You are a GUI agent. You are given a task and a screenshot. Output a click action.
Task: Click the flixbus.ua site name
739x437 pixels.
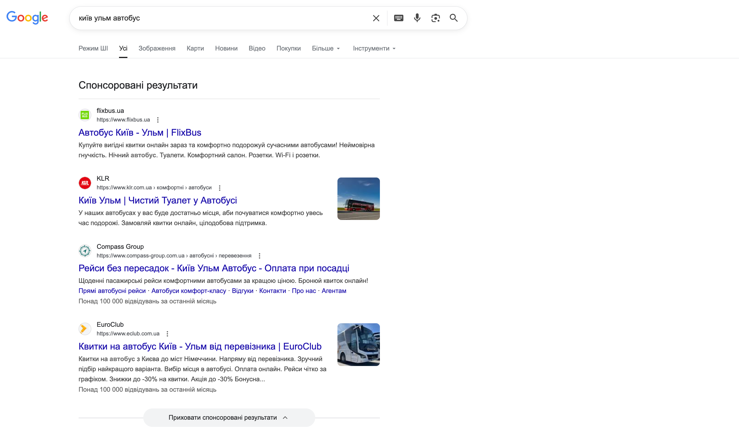[x=110, y=111]
